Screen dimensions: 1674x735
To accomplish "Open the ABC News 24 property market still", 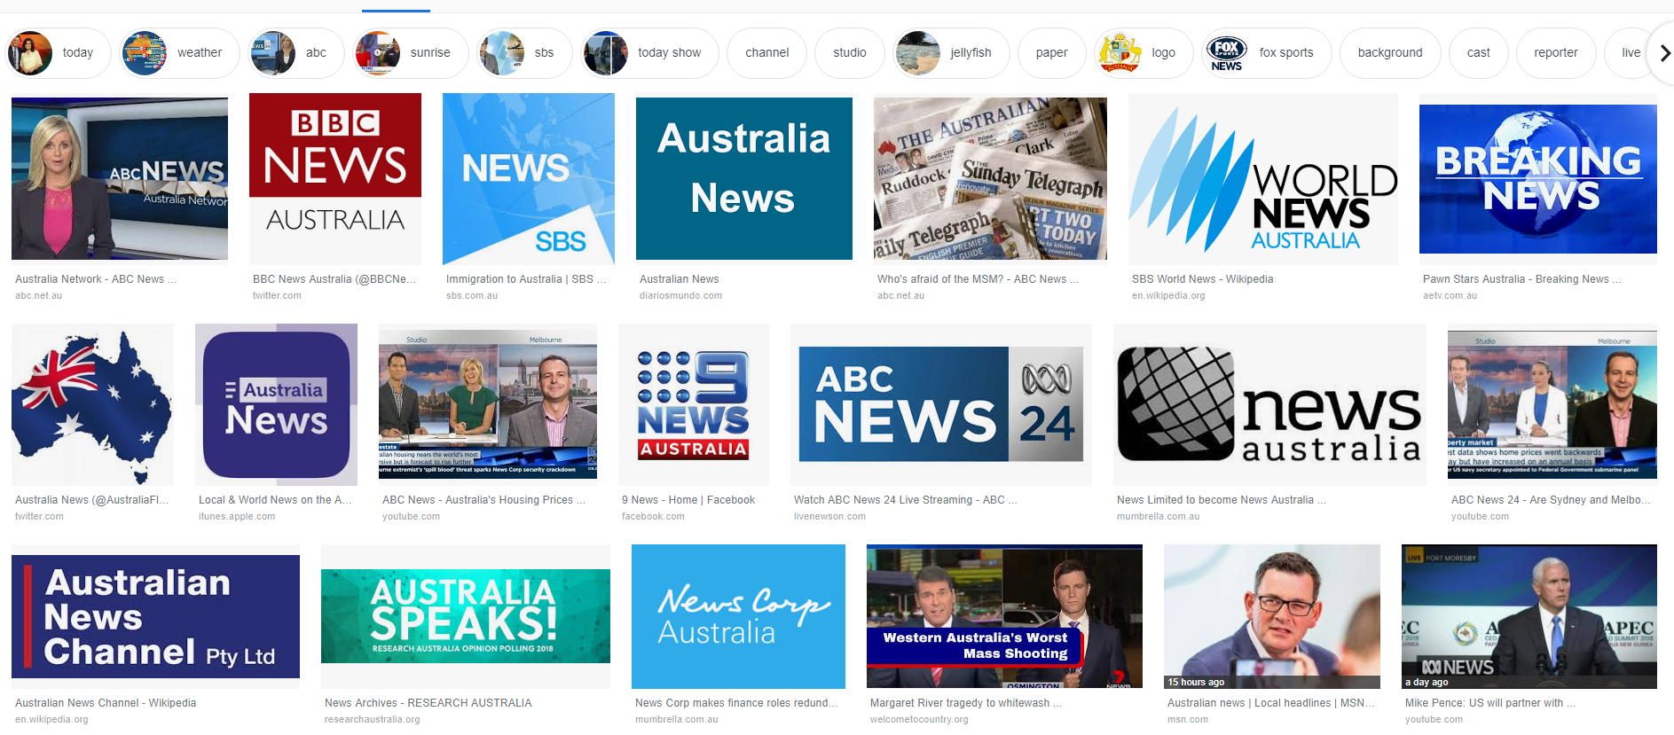I will (1552, 404).
